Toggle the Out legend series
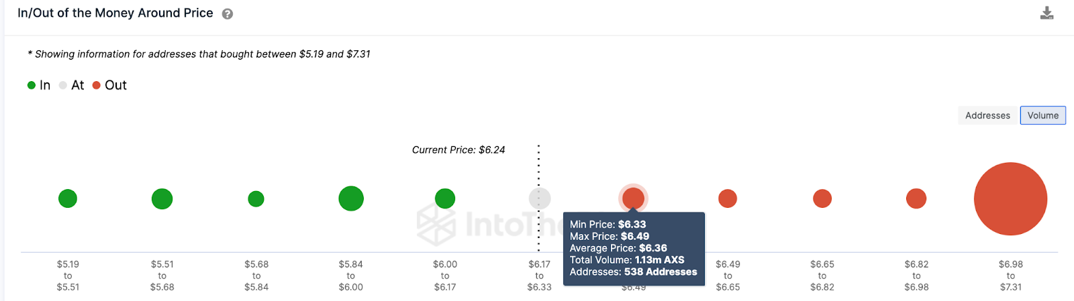 click(x=109, y=85)
